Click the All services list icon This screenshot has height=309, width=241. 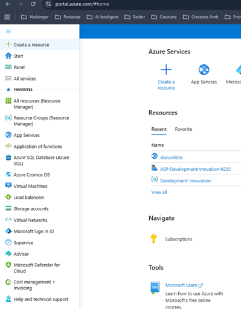[x=8, y=78]
